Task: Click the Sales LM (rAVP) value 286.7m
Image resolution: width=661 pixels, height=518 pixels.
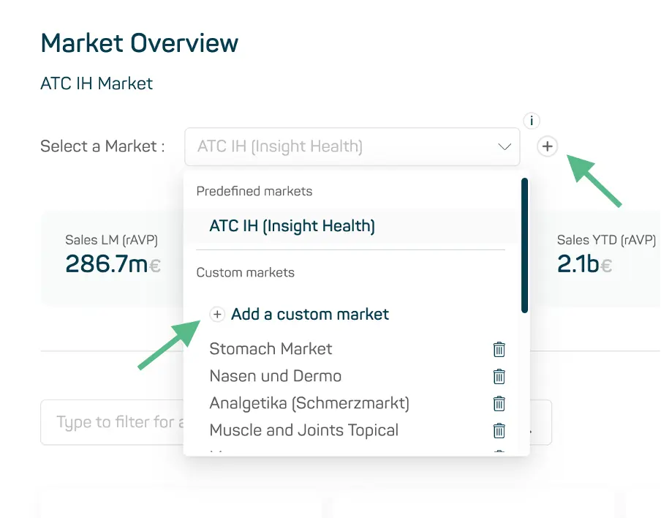Action: click(113, 264)
